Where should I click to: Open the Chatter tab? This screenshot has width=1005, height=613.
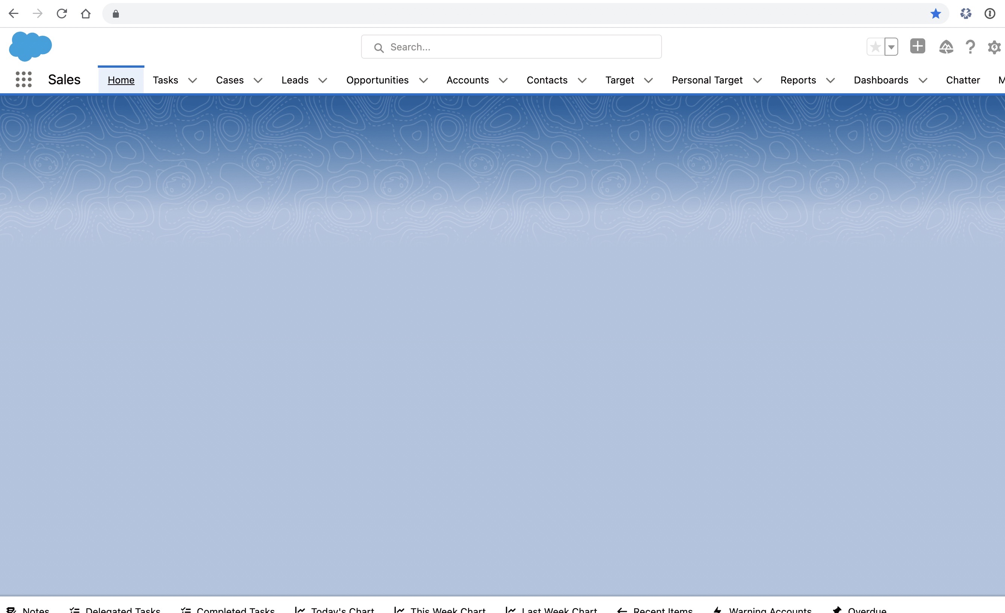pos(962,80)
